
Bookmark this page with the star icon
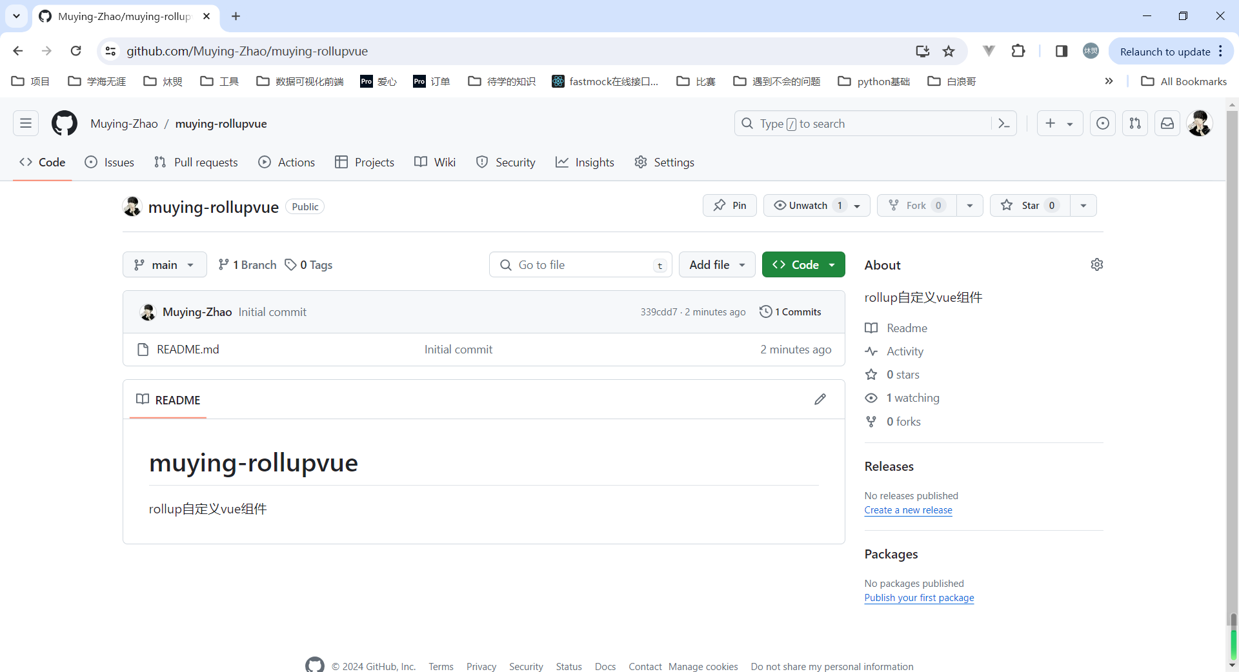coord(949,51)
